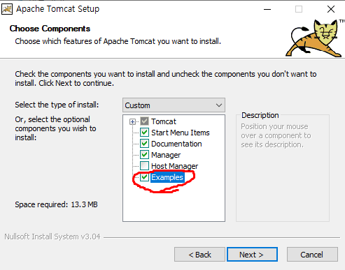Viewport: 345px width, 270px height.
Task: Uncheck the Manager component checkbox
Action: tap(144, 155)
